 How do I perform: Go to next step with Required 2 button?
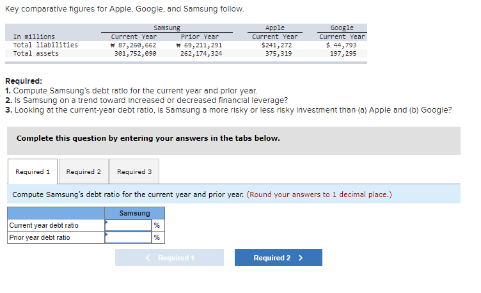point(278,257)
